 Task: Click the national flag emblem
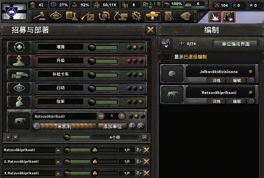coord(14,12)
